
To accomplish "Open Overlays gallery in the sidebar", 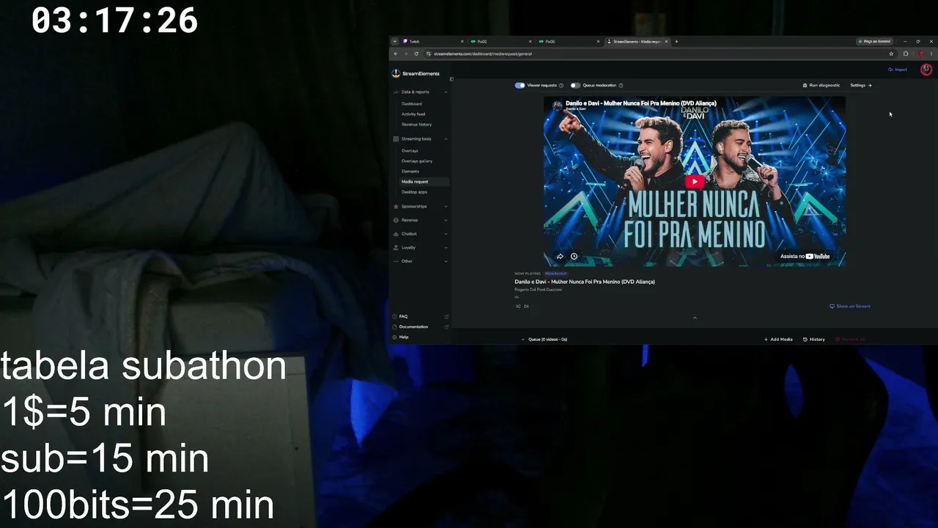I will 417,161.
